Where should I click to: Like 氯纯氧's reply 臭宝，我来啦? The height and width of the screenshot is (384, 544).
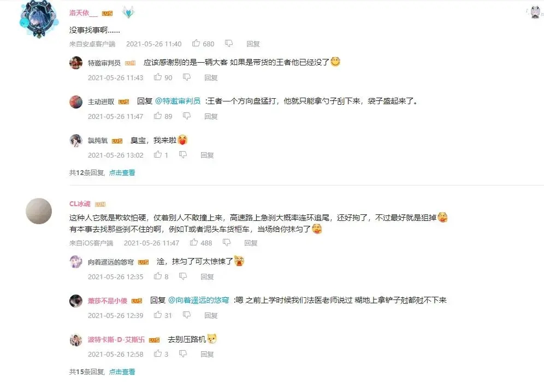(x=158, y=154)
